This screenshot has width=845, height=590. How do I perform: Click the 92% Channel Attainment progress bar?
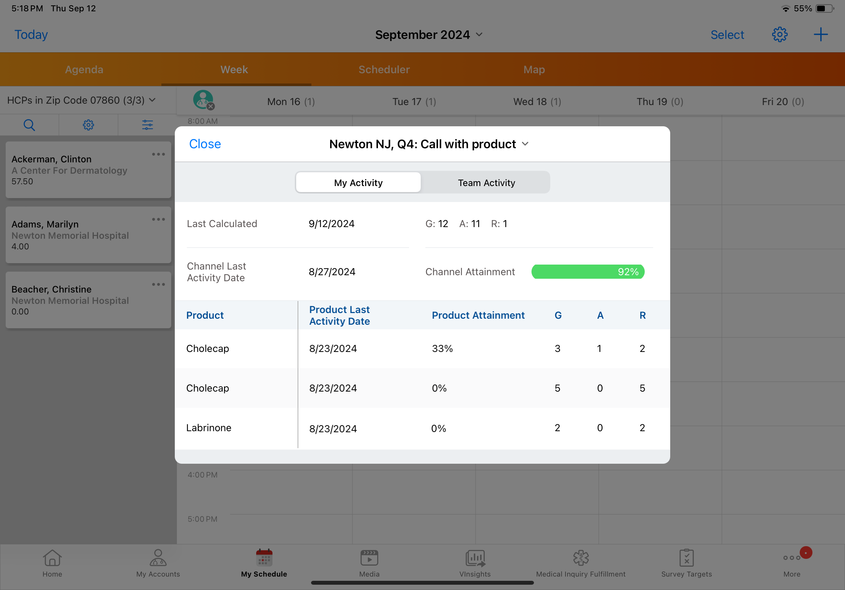pyautogui.click(x=588, y=272)
